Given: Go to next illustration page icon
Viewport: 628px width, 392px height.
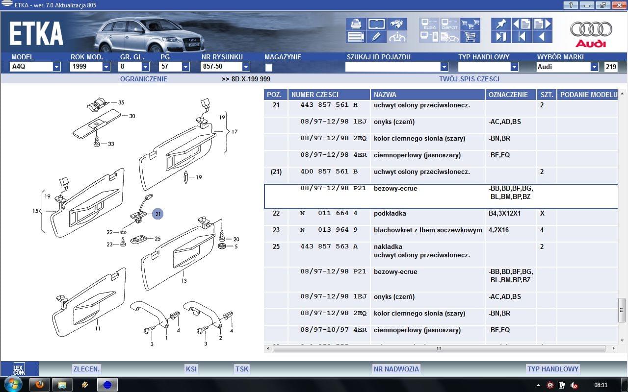Looking at the screenshot, I should [x=542, y=24].
